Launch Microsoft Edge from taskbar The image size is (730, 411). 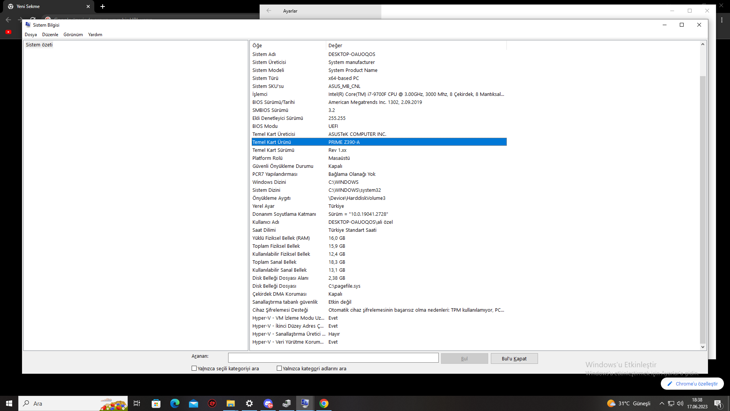coord(175,403)
